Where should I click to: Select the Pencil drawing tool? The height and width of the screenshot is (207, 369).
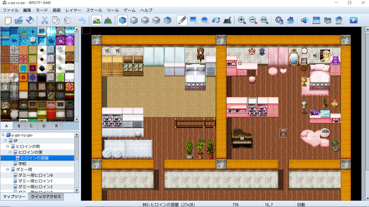(x=182, y=20)
